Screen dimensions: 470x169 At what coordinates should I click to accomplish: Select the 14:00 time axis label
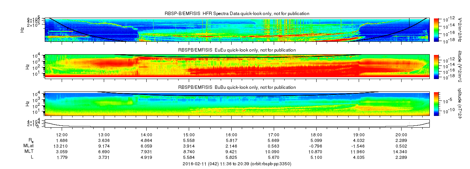(146, 135)
